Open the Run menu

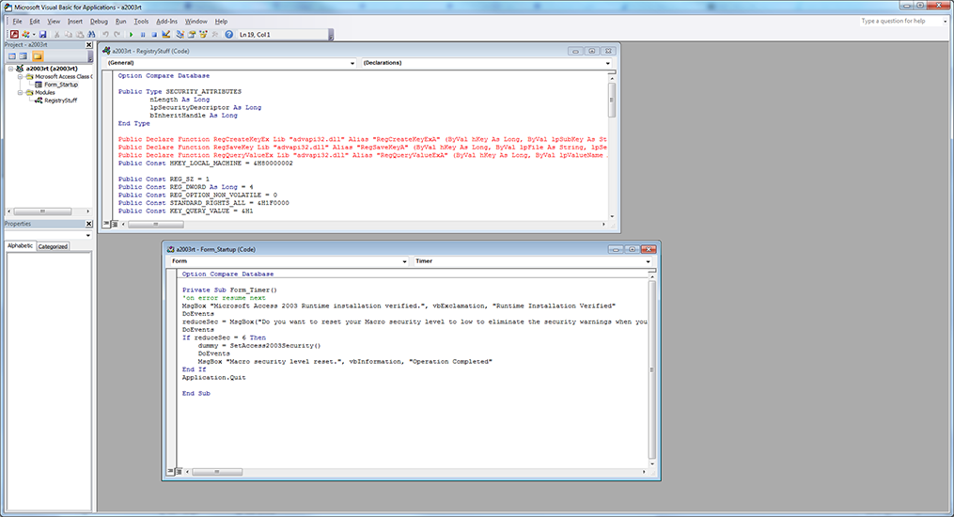pyautogui.click(x=120, y=22)
